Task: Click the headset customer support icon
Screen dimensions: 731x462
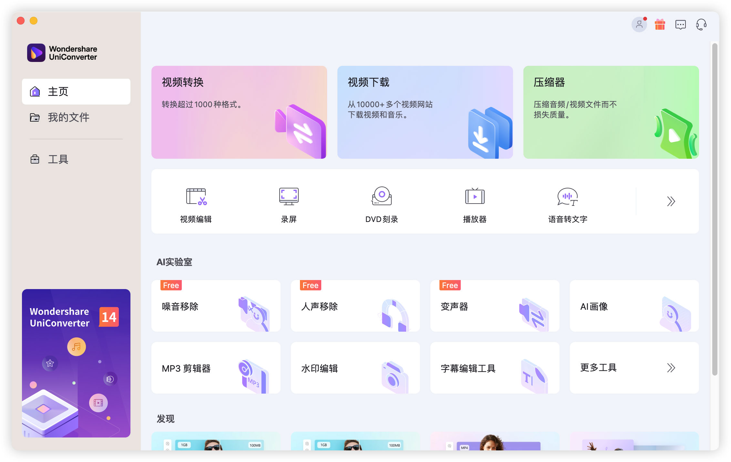Action: coord(701,25)
